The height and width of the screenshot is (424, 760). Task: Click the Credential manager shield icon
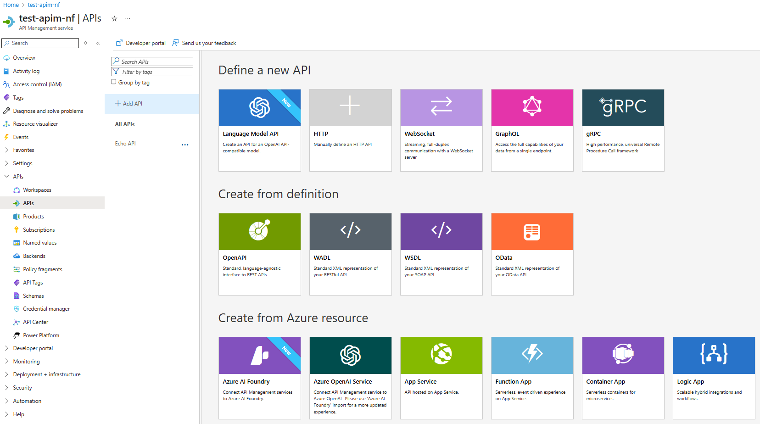click(17, 309)
